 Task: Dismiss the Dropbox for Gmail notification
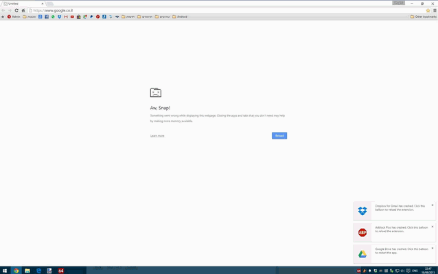pyautogui.click(x=433, y=205)
